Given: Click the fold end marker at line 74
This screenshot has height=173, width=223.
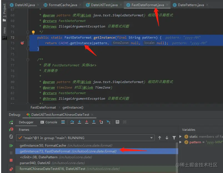Looking at the screenshot, I should click(x=28, y=49).
